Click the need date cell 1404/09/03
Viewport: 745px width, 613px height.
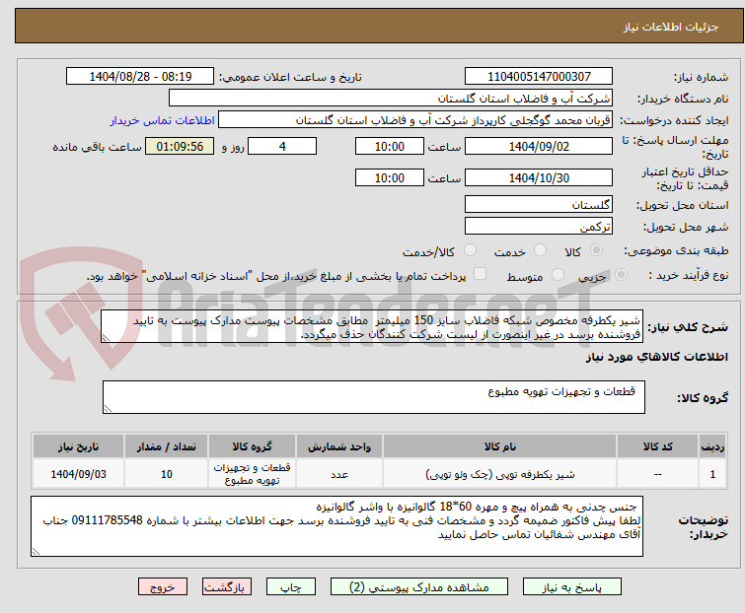[x=78, y=474]
